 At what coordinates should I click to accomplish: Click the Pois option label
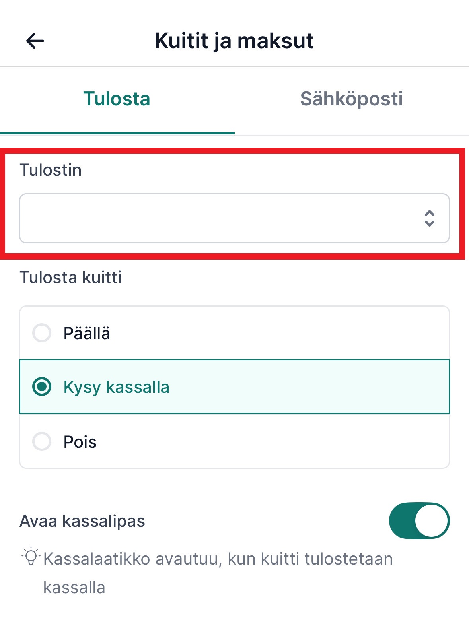tap(80, 442)
